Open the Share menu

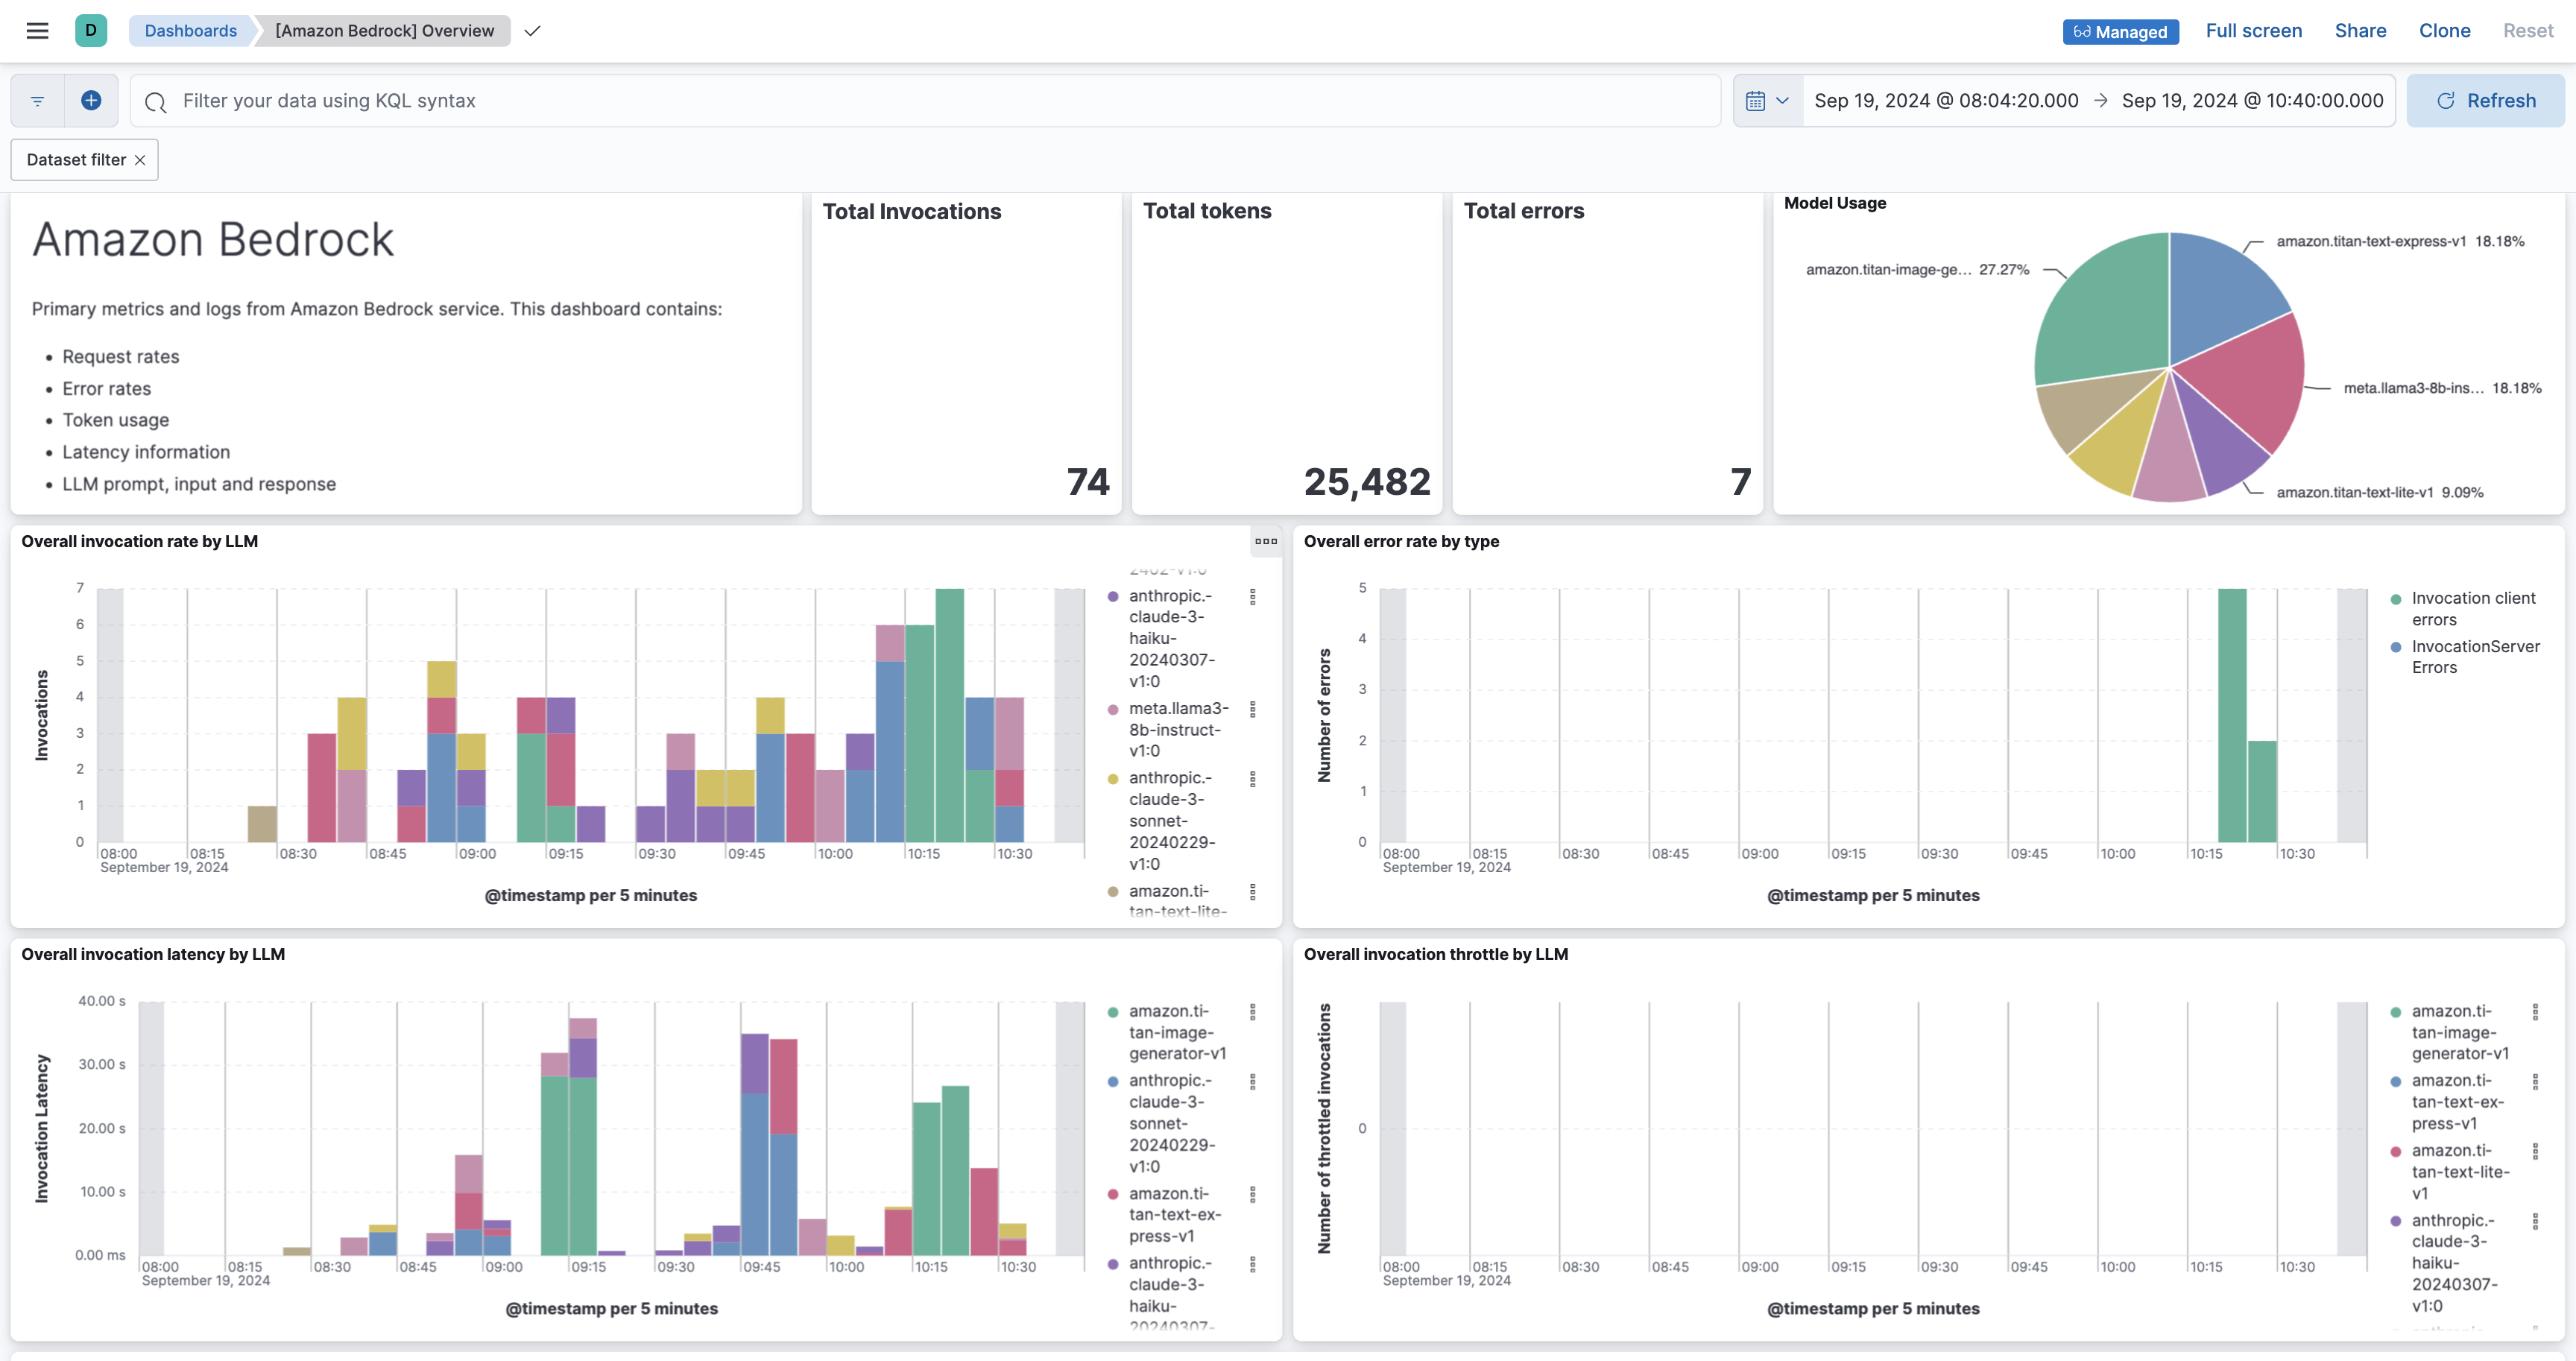tap(2359, 31)
